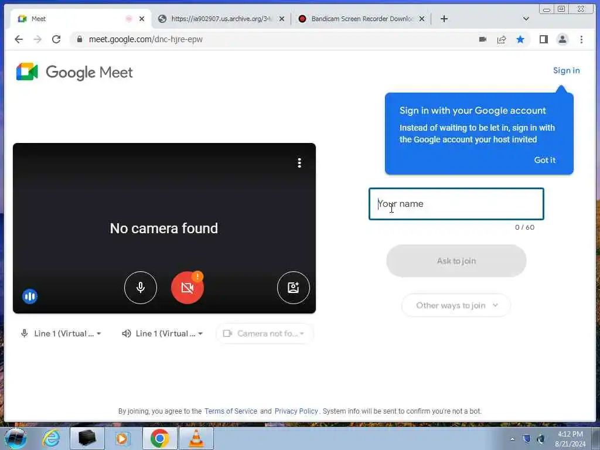
Task: Reload the page
Action: 56,39
